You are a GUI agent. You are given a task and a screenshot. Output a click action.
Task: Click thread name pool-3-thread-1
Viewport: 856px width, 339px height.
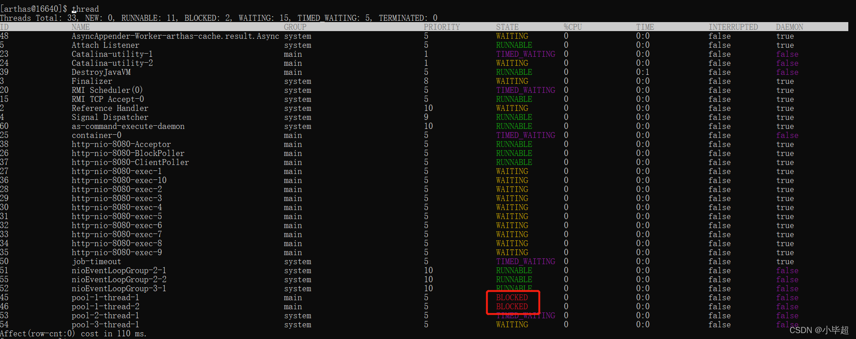pyautogui.click(x=106, y=325)
